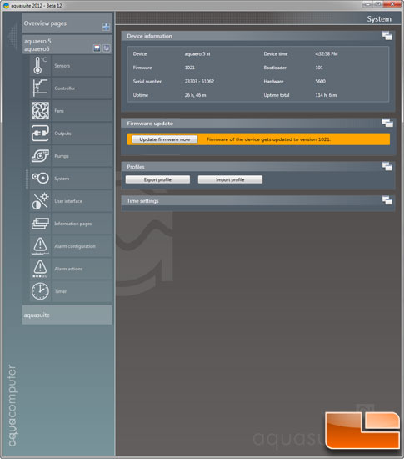Click Update firmware now button
Image resolution: width=404 pixels, height=459 pixels.
tap(165, 139)
